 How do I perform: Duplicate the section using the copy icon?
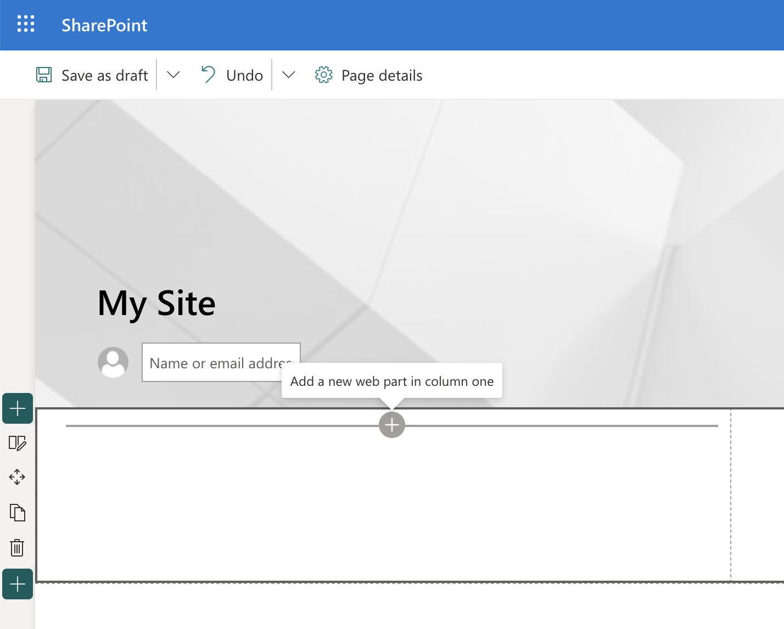18,513
